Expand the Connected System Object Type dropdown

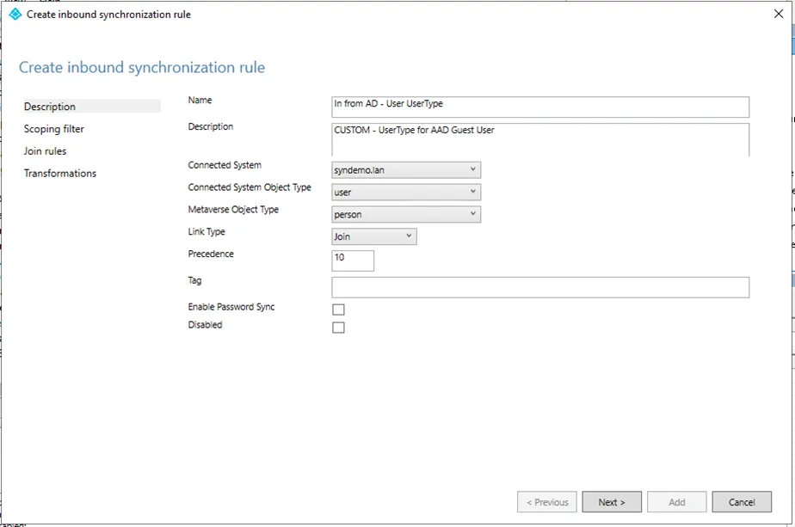405,193
